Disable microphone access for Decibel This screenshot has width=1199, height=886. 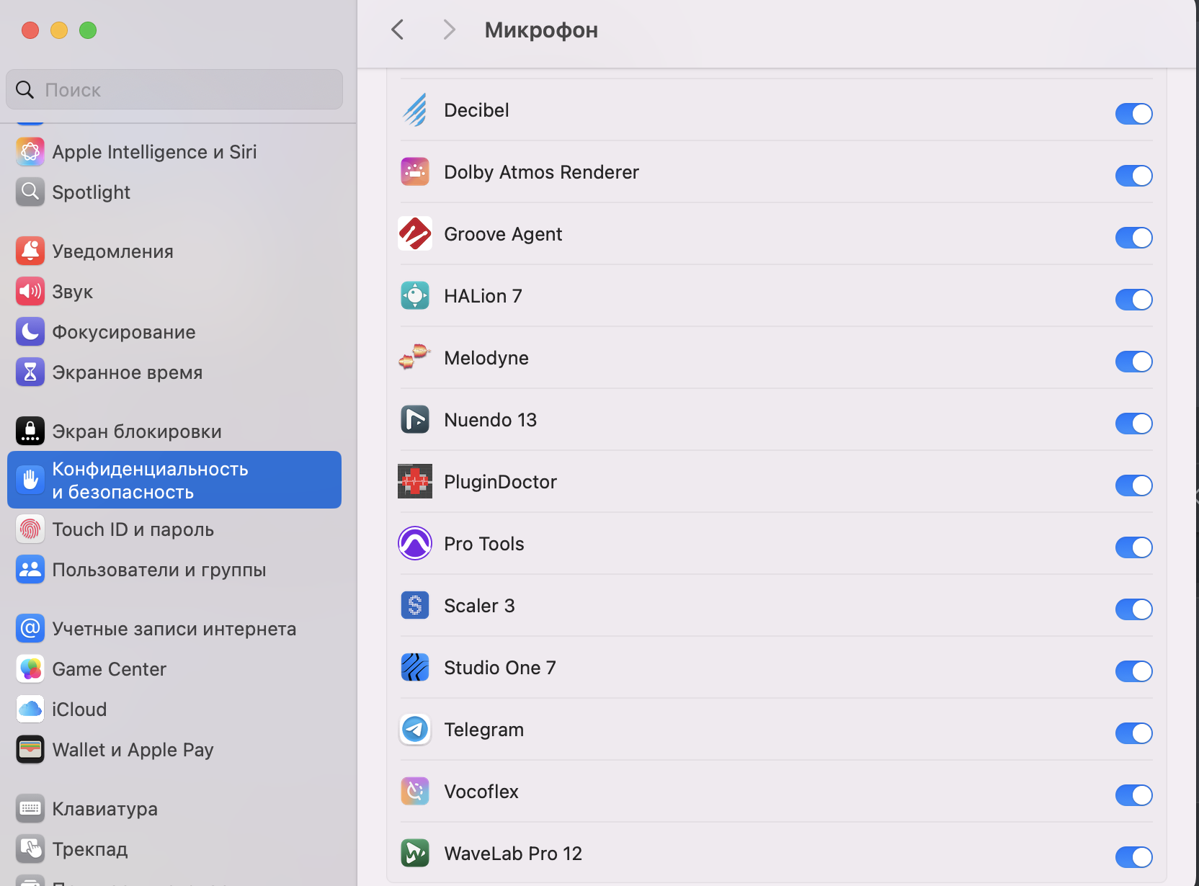(x=1133, y=114)
